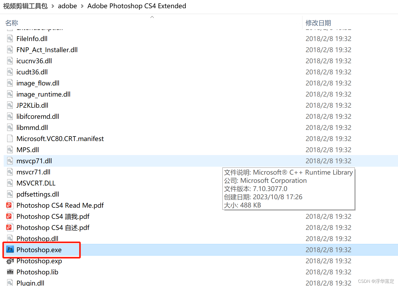Sort by the 名称 column header

12,23
